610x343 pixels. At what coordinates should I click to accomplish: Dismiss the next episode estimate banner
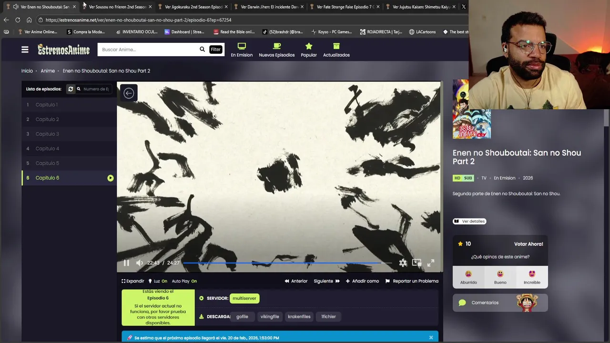pos(431,338)
